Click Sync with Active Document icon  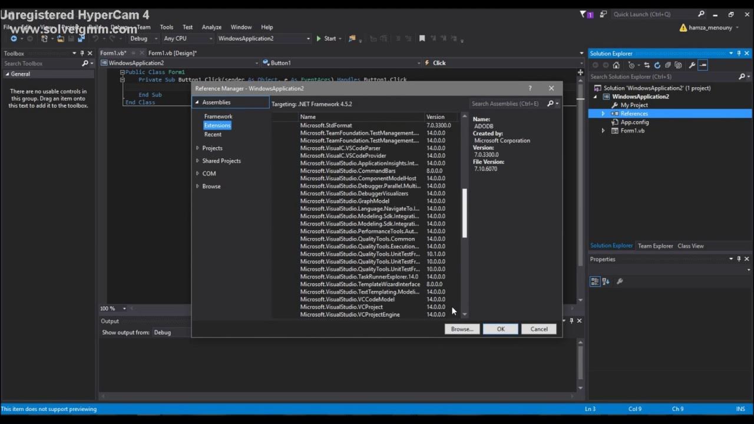click(647, 65)
